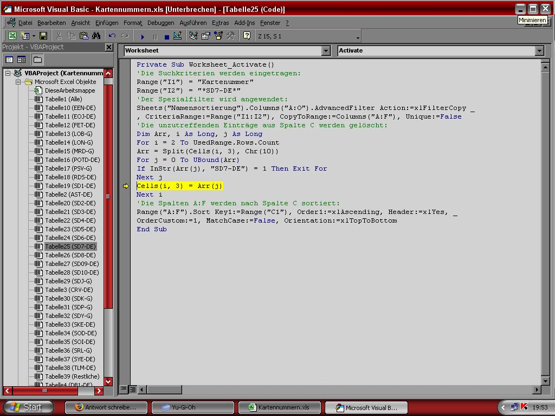Open the toolbar options arrow after Z 15, S 1
Screen dimensions: 555x416
click(x=358, y=37)
